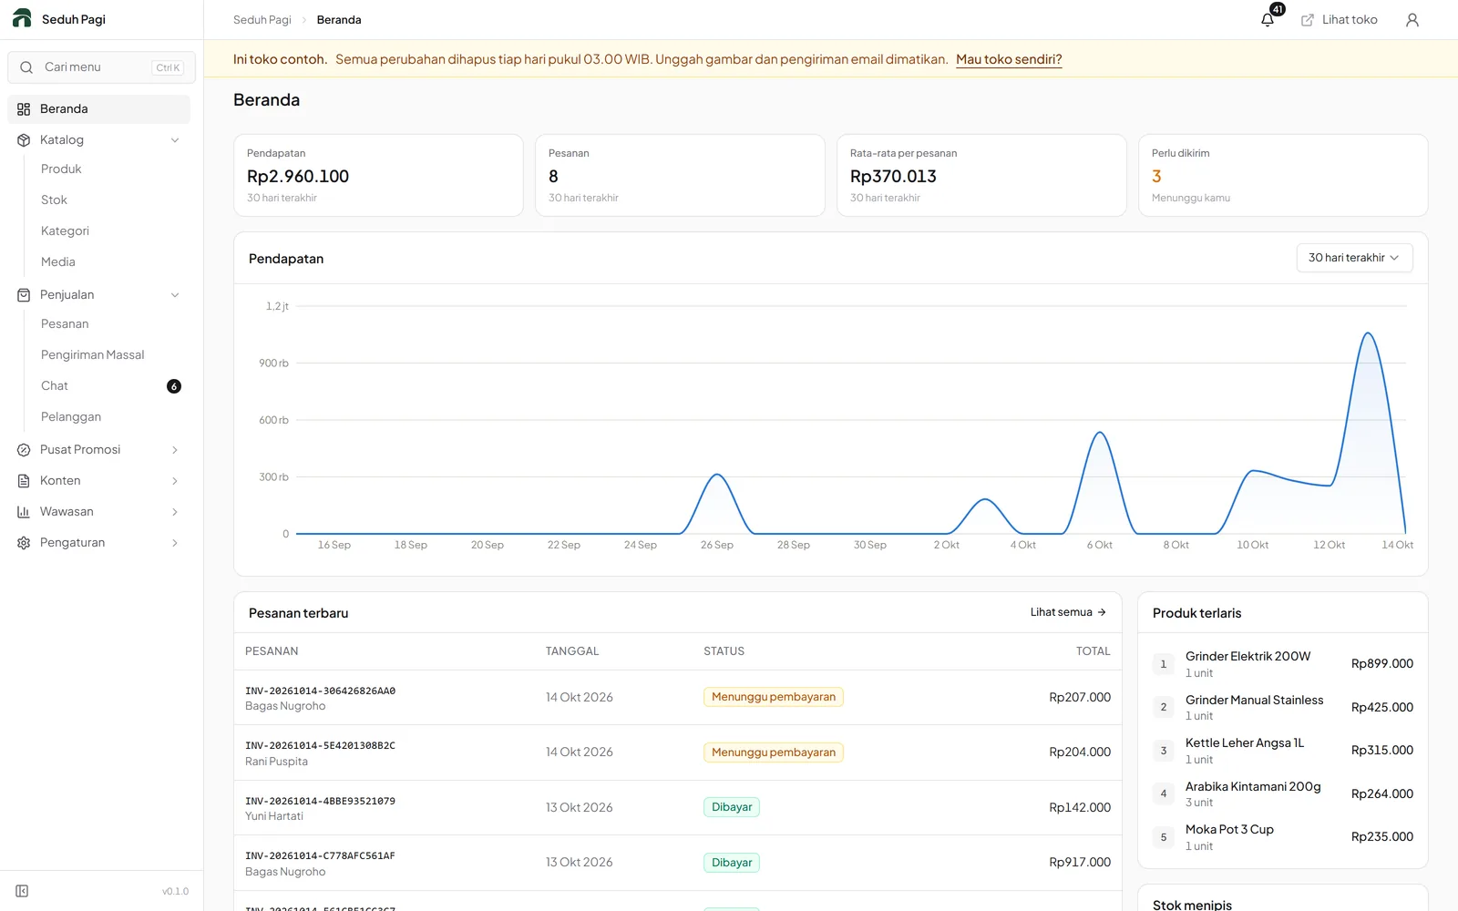The width and height of the screenshot is (1458, 911).
Task: Go to Pesanan menu item
Action: coord(65,324)
